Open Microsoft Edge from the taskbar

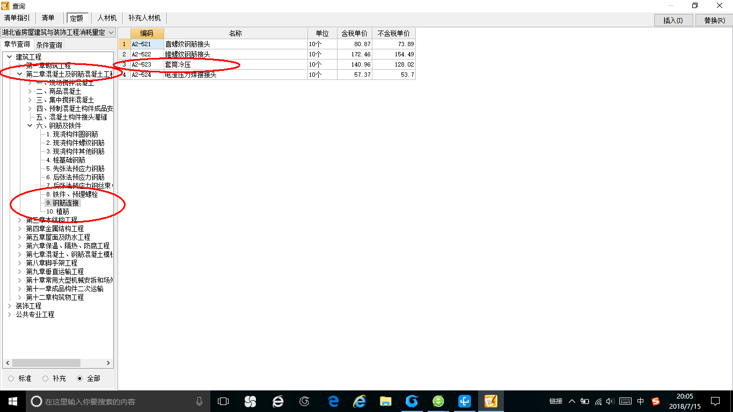333,401
